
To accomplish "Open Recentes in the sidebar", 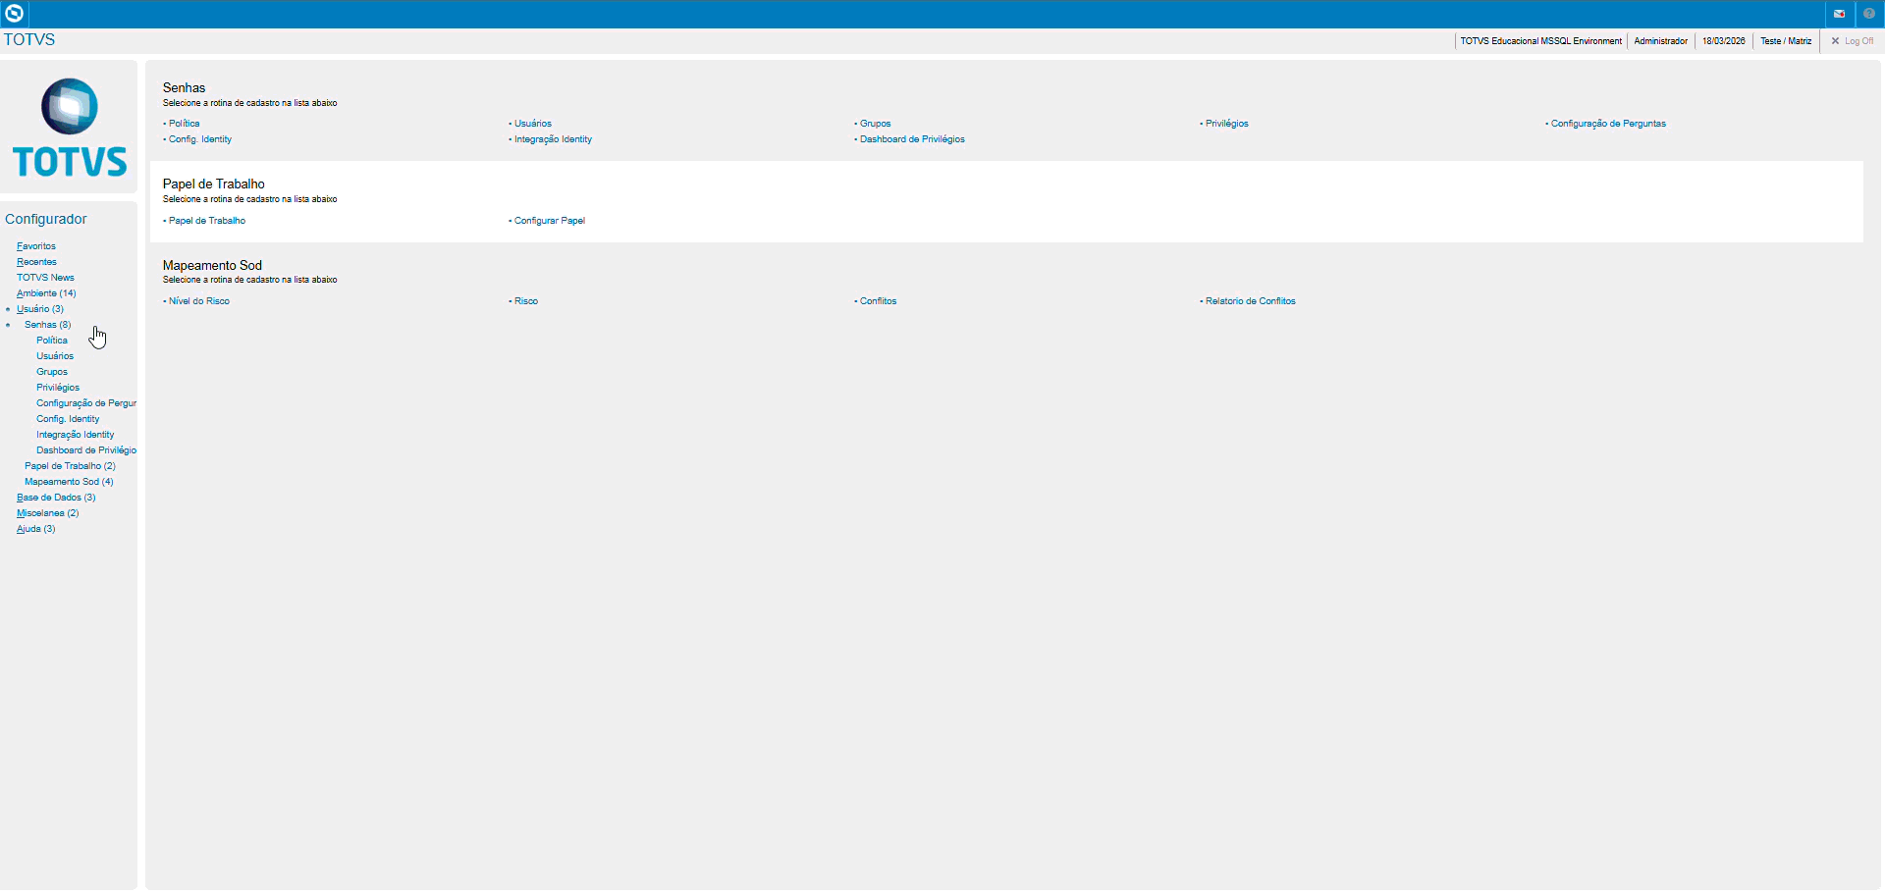I will click(x=36, y=262).
